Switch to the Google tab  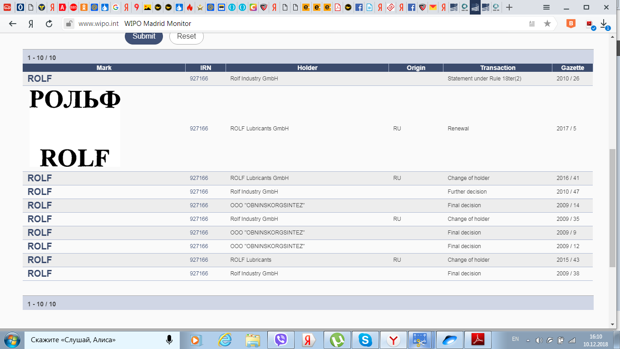point(115,7)
